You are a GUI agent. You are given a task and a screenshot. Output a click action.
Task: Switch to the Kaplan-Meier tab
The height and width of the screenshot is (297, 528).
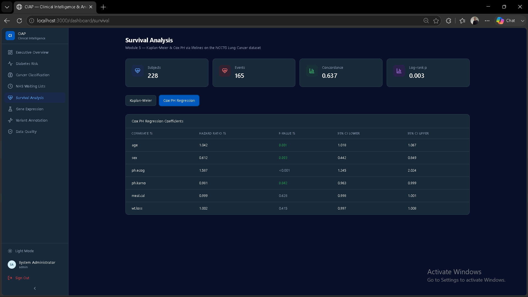pos(141,100)
